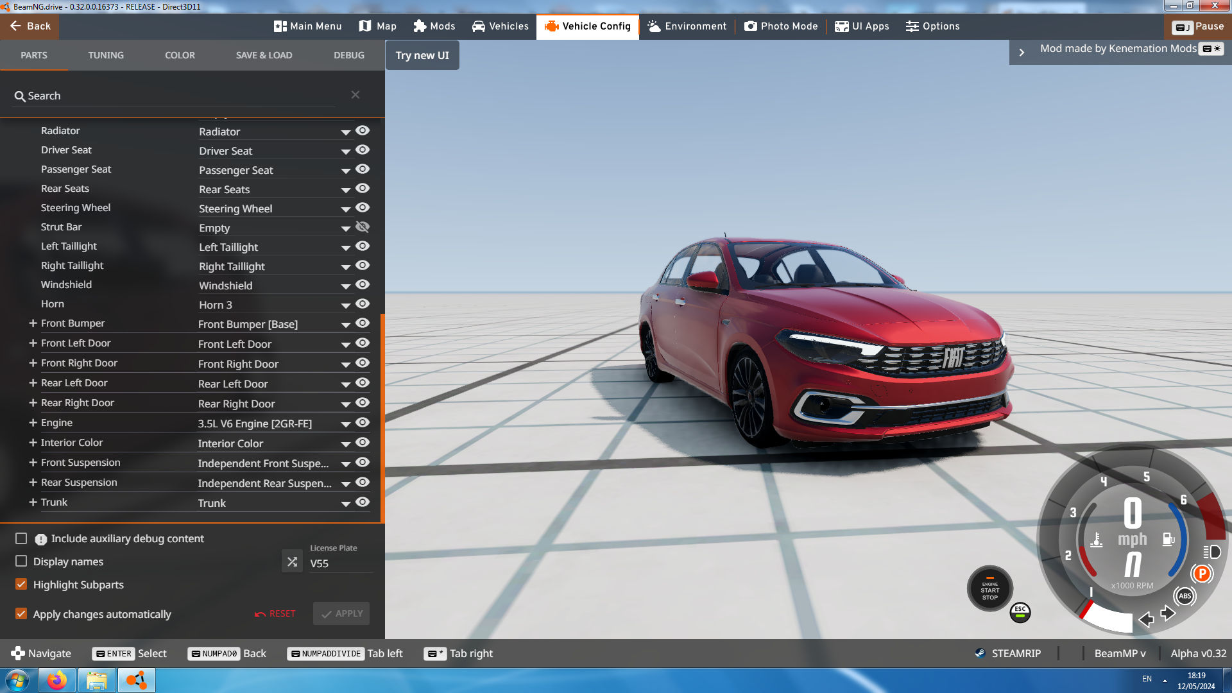Clear the search with the X icon
This screenshot has width=1232, height=693.
click(355, 95)
